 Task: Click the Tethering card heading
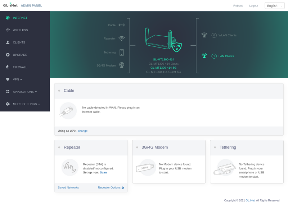[x=228, y=147]
